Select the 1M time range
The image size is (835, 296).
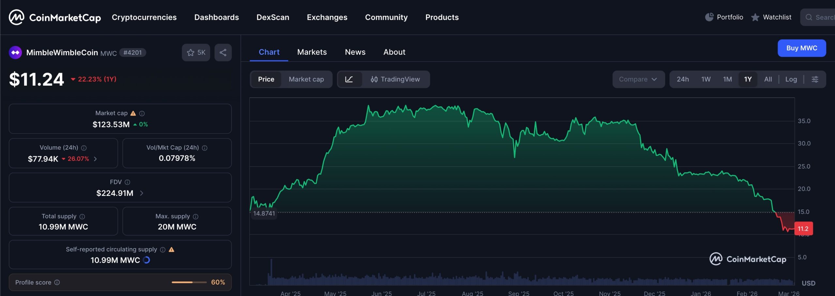click(x=727, y=79)
